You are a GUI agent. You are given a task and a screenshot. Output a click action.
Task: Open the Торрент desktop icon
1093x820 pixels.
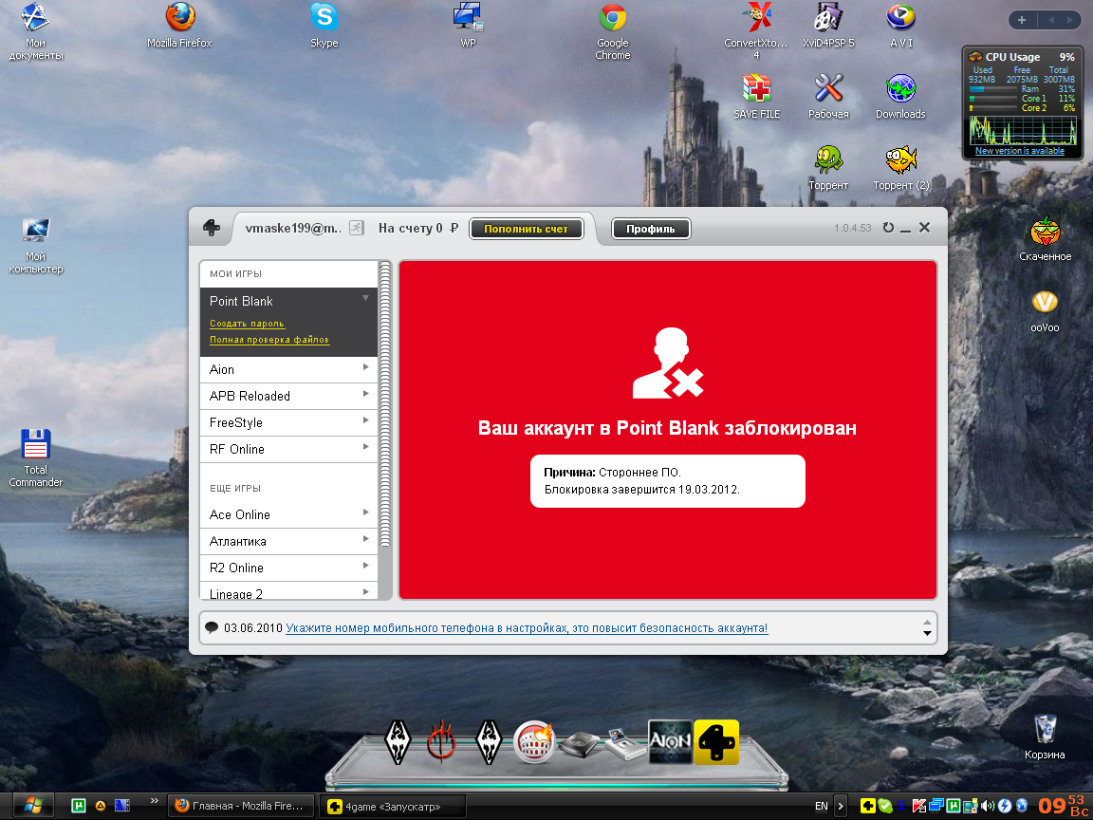coord(828,167)
